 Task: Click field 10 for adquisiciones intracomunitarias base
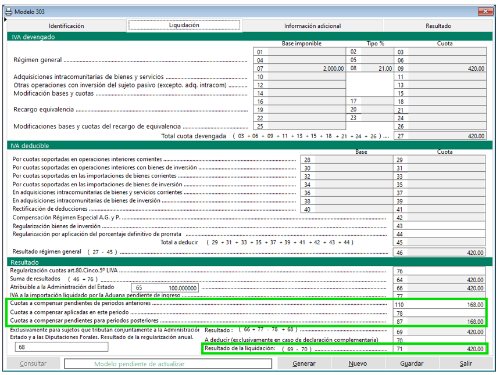click(x=299, y=77)
